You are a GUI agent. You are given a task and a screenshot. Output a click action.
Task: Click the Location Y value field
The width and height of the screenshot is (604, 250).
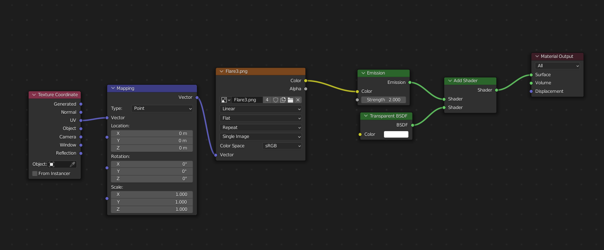(x=152, y=141)
